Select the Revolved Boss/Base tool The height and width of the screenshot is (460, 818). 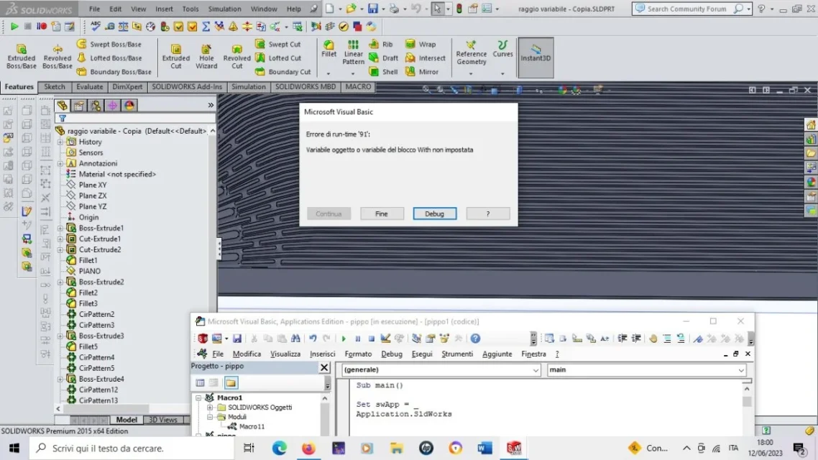(57, 56)
